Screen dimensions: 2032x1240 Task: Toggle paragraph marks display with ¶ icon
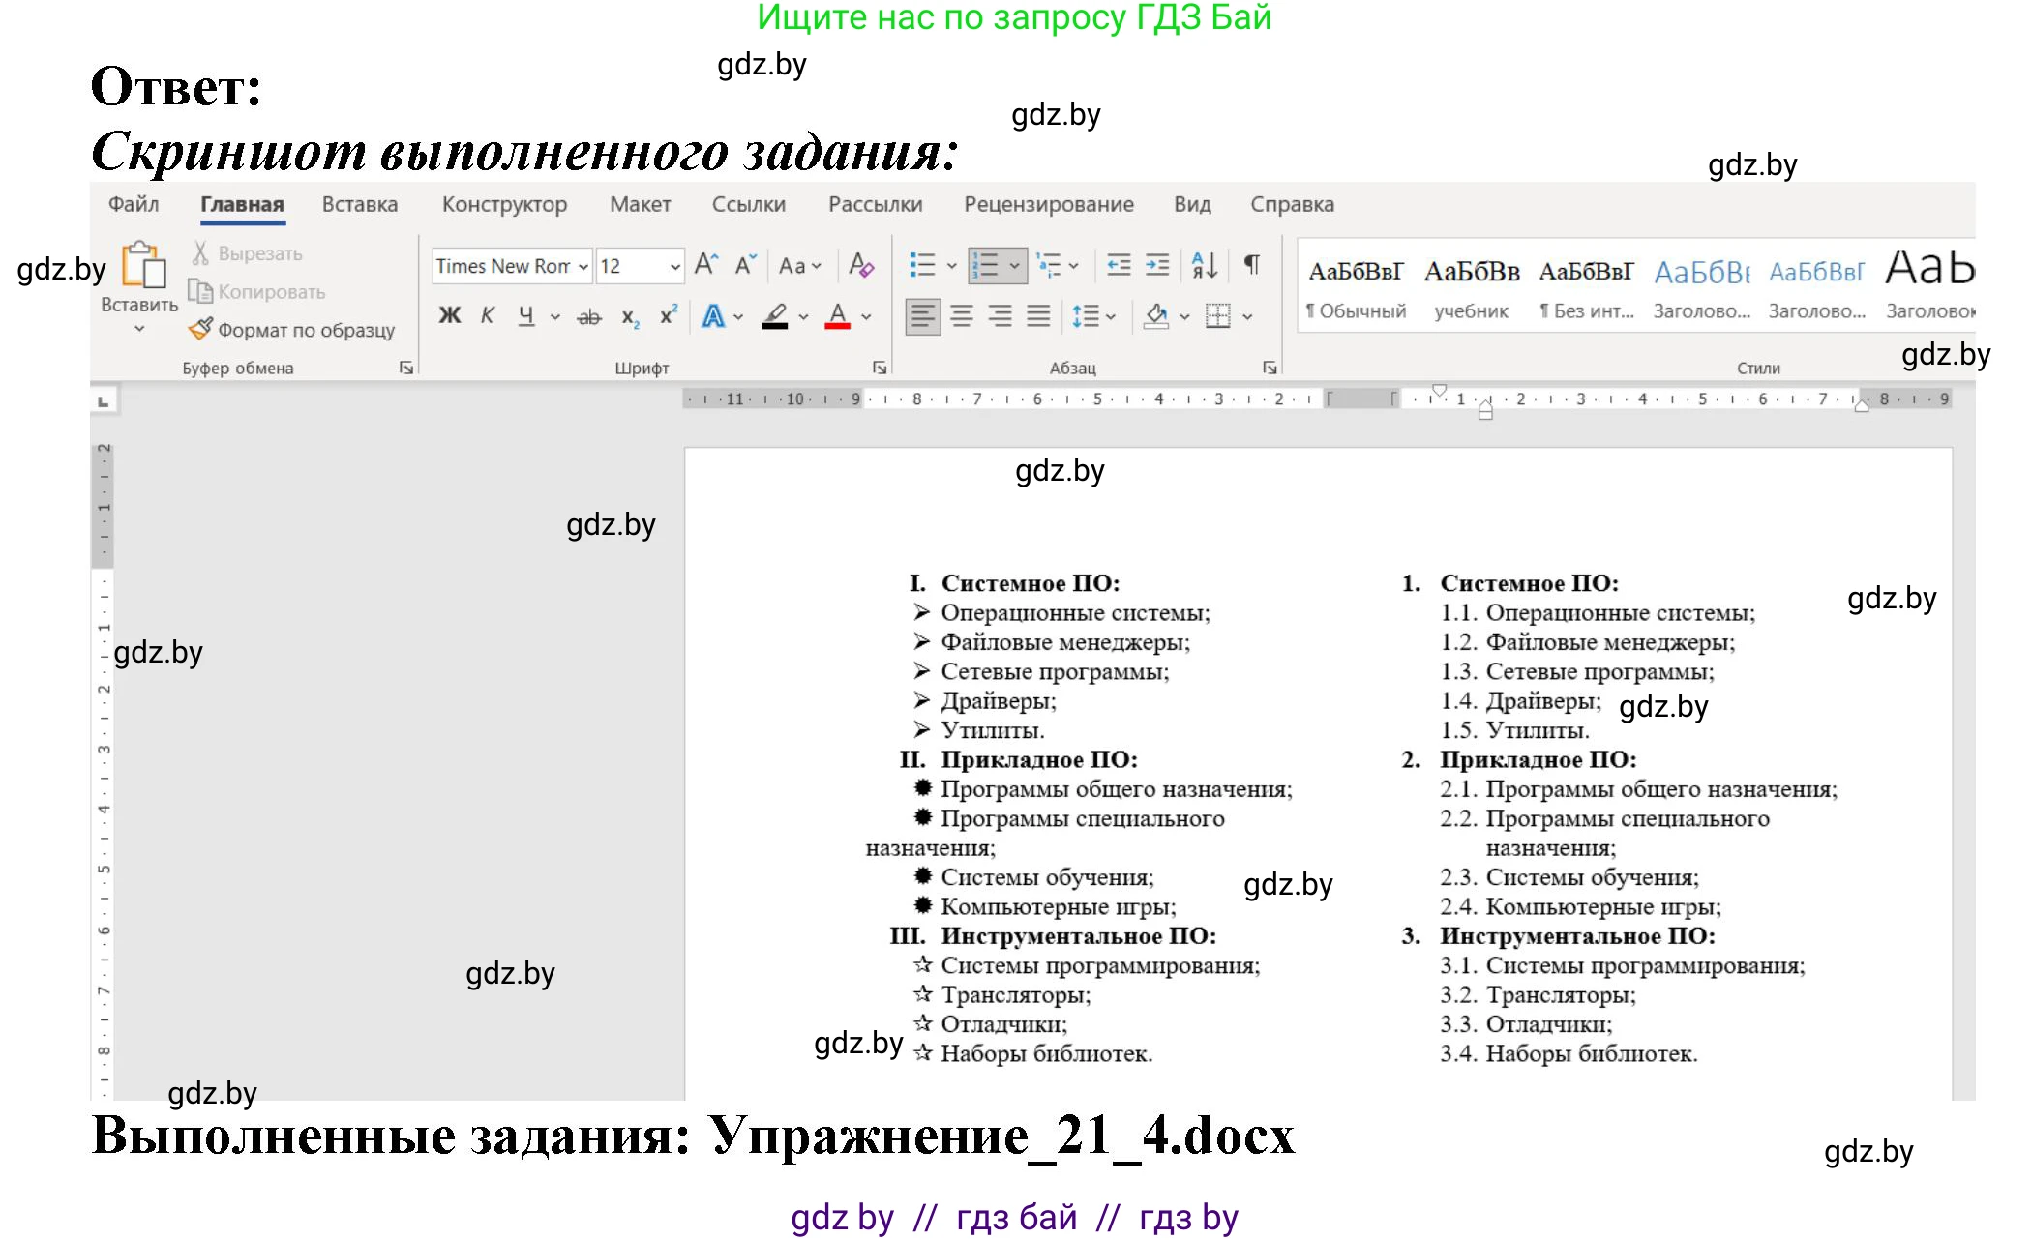pyautogui.click(x=1250, y=264)
